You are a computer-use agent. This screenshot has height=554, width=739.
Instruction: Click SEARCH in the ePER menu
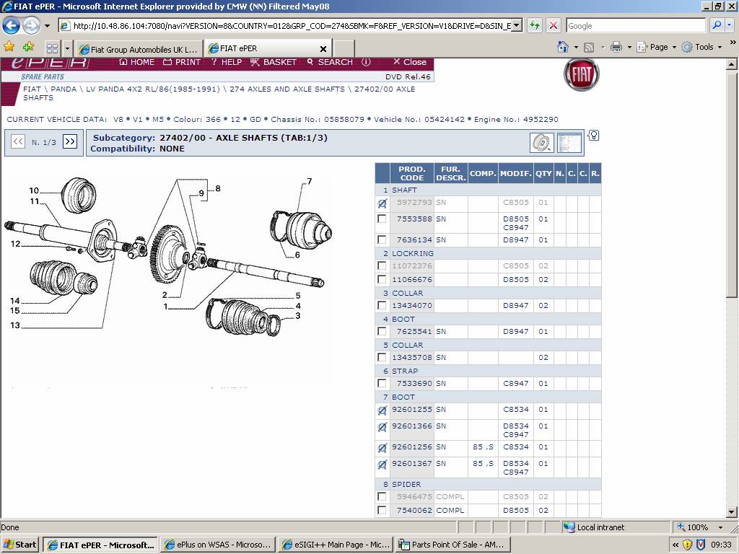[329, 62]
